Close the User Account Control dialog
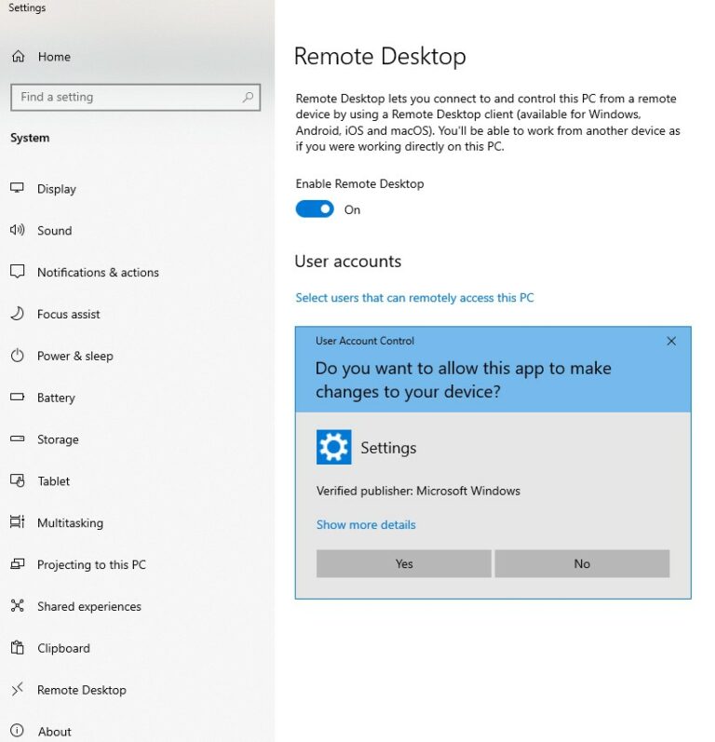This screenshot has height=742, width=715. click(671, 342)
